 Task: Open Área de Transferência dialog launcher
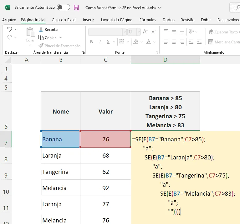(83, 52)
